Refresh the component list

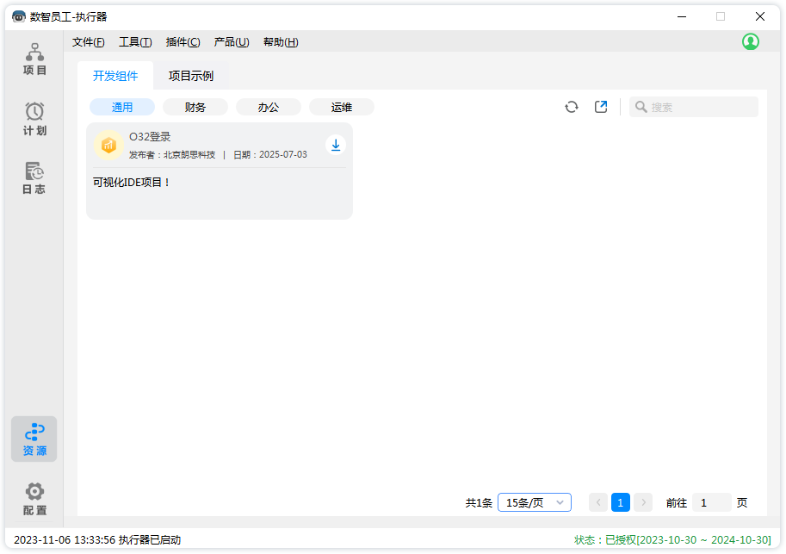click(x=571, y=107)
